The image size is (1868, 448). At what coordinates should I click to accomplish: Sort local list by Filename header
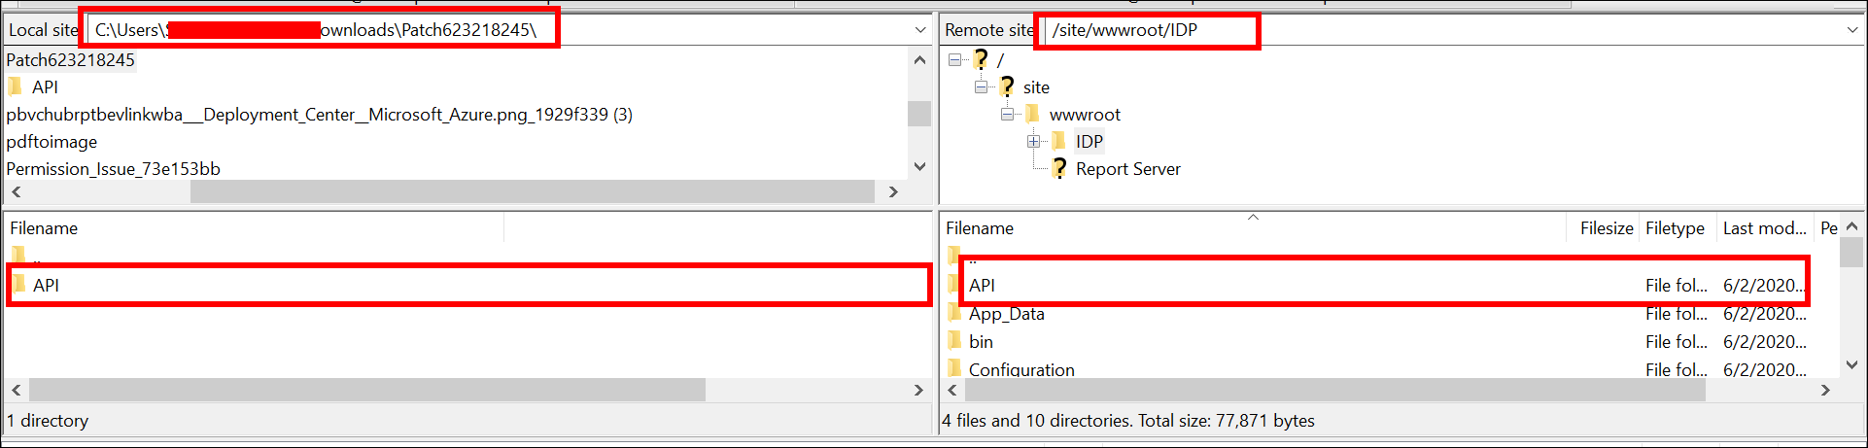point(255,228)
